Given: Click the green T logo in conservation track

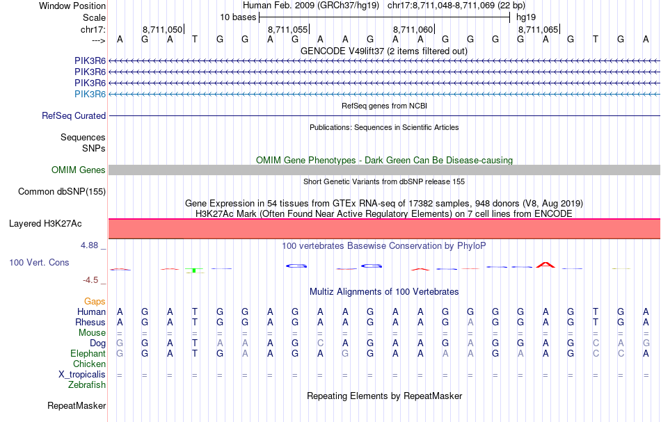Looking at the screenshot, I should tap(194, 270).
